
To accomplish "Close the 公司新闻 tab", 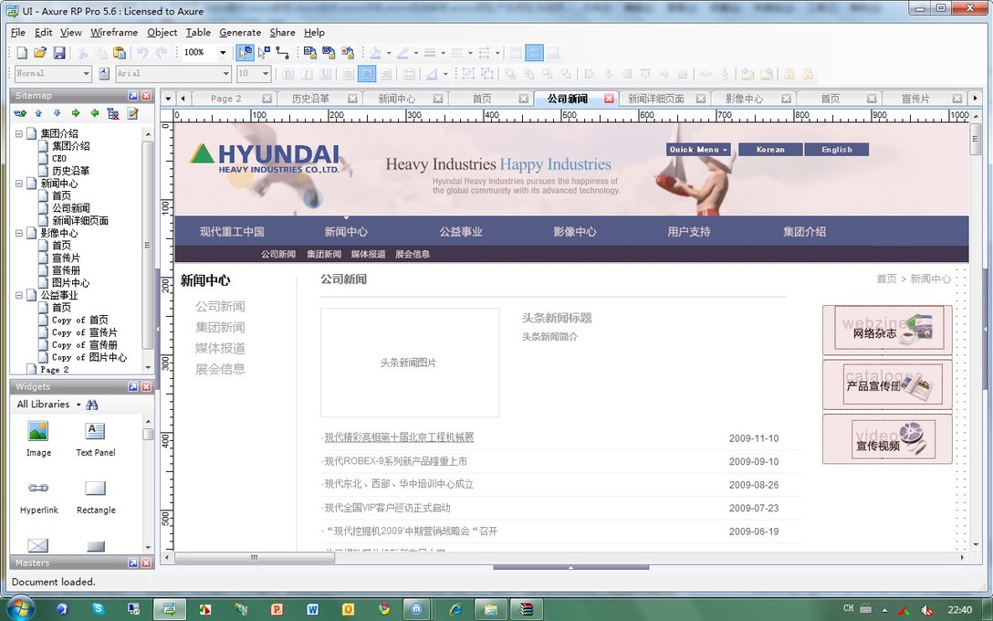I will coord(609,99).
